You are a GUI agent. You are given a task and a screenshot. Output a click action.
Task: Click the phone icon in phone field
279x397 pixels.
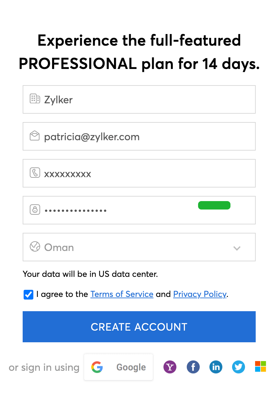pos(35,173)
